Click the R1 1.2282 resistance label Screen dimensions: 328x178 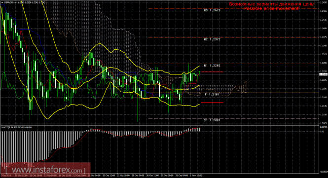tap(212, 66)
